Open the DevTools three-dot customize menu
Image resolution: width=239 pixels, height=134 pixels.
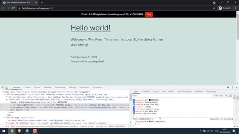coord(232,87)
